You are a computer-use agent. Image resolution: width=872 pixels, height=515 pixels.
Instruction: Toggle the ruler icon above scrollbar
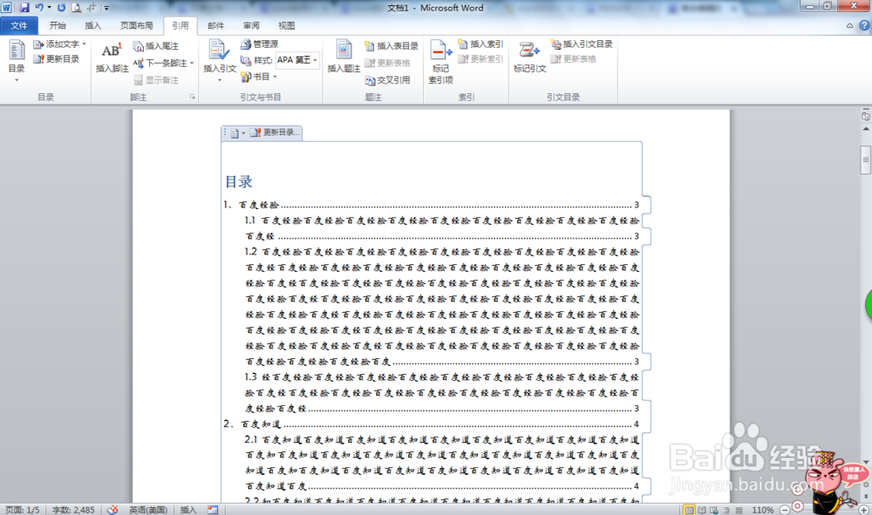tap(866, 116)
